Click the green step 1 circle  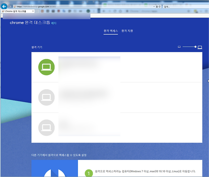coord(89,173)
